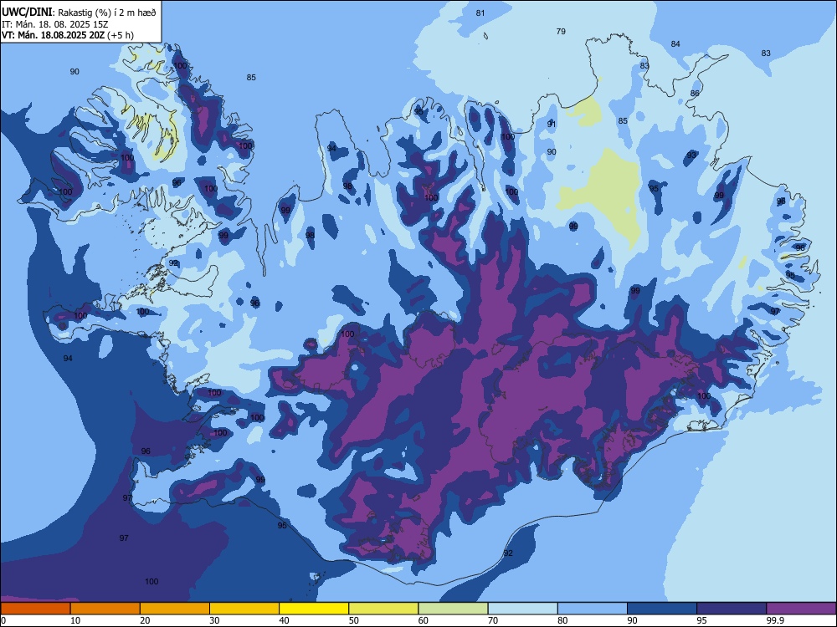Screen dimensions: 837x627
Task: Pick the pale blue 70–80 legend swatch
Action: (x=522, y=609)
